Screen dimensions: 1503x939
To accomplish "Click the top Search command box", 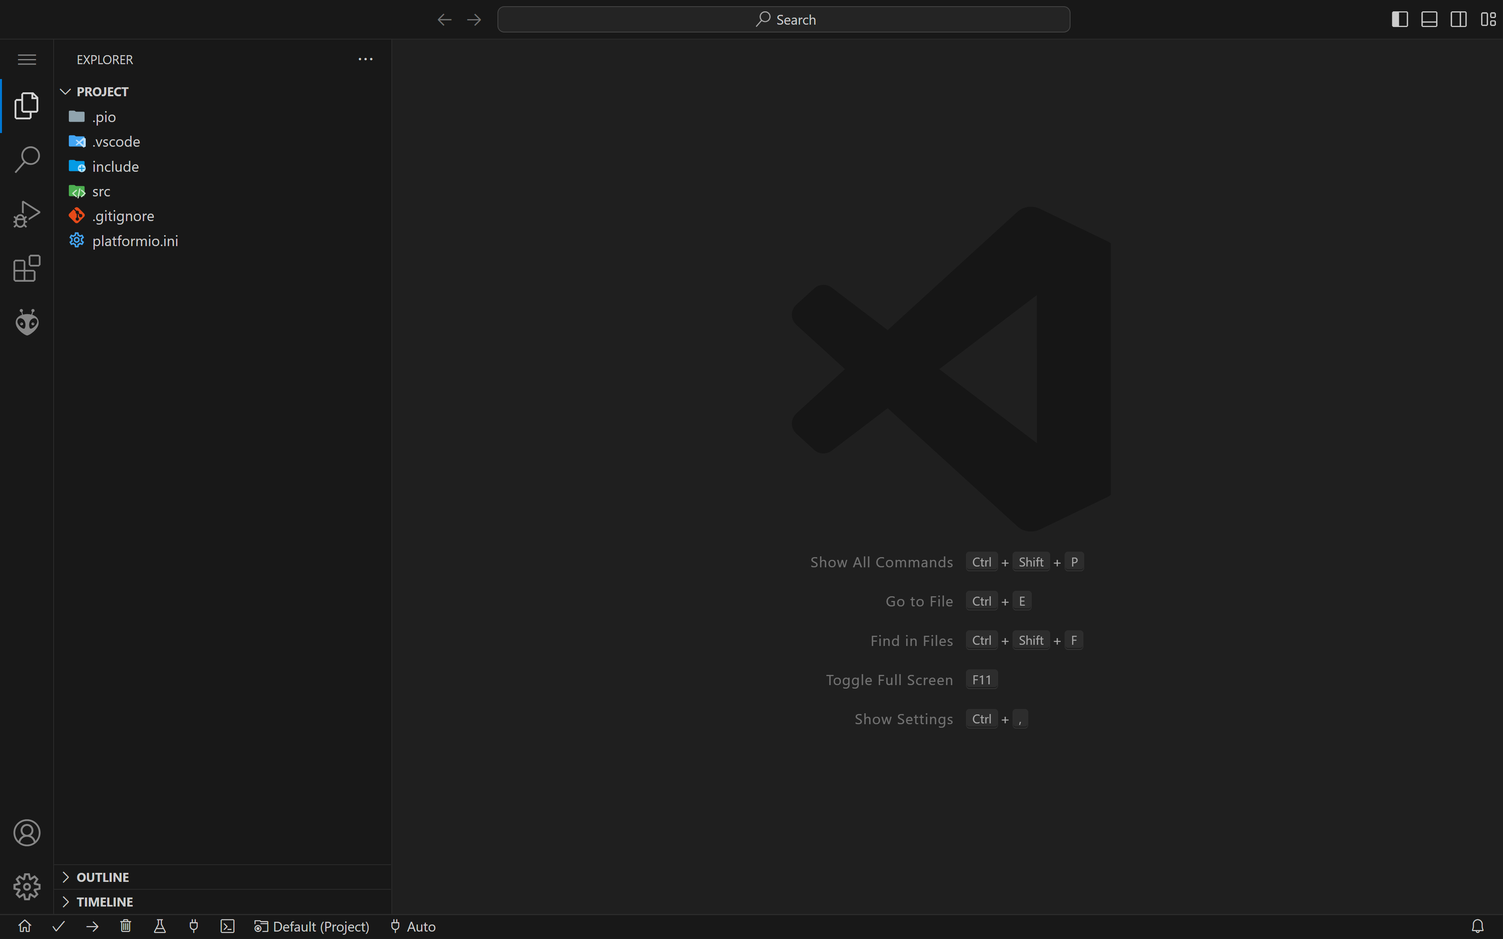I will click(x=783, y=19).
